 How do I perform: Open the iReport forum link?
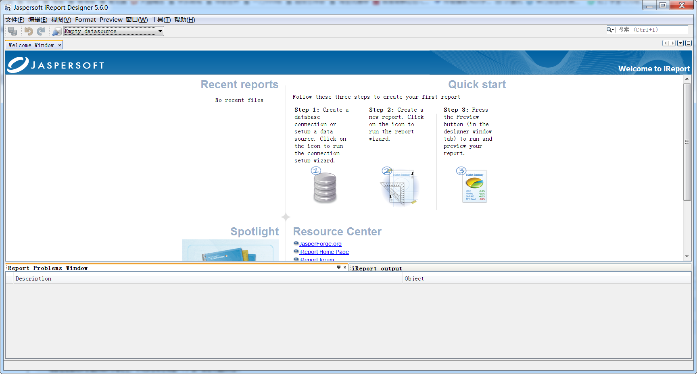(x=317, y=259)
